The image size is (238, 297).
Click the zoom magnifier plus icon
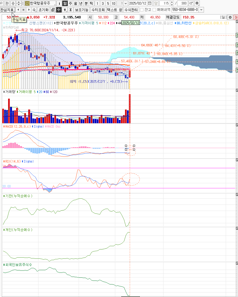pos(191,3)
